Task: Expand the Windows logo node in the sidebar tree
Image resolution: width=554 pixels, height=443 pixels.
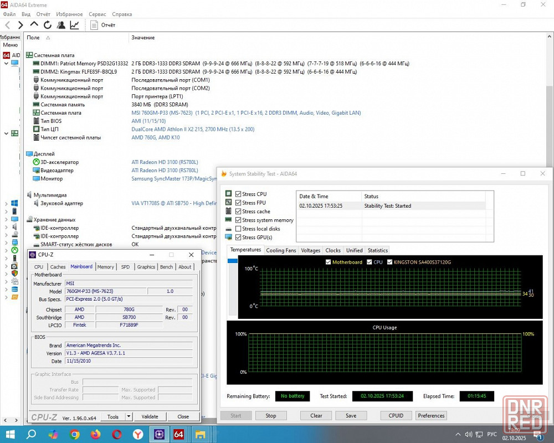Action: click(x=6, y=203)
